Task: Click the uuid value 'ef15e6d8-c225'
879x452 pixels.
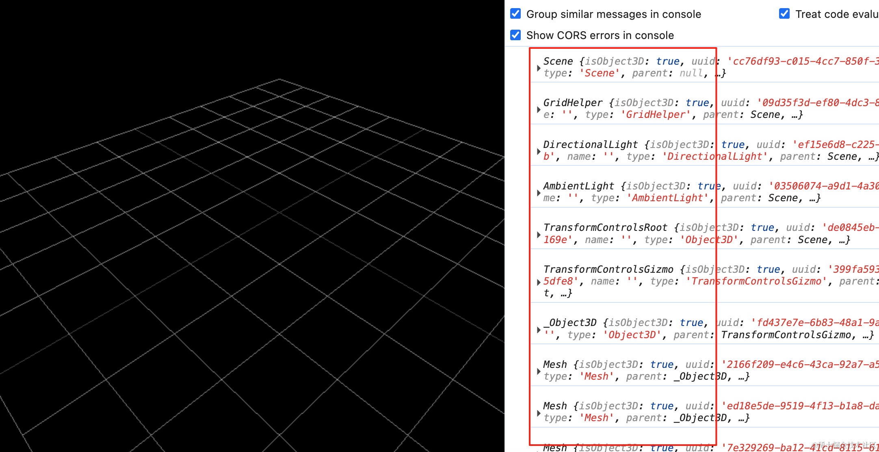Action: (x=836, y=145)
